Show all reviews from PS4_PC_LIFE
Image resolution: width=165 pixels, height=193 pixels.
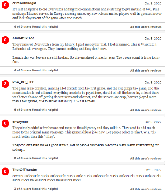(x=146, y=110)
